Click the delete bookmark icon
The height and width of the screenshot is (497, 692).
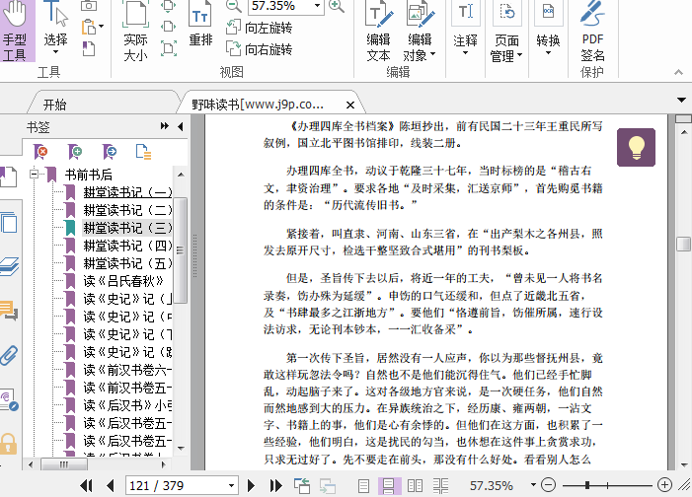[40, 152]
